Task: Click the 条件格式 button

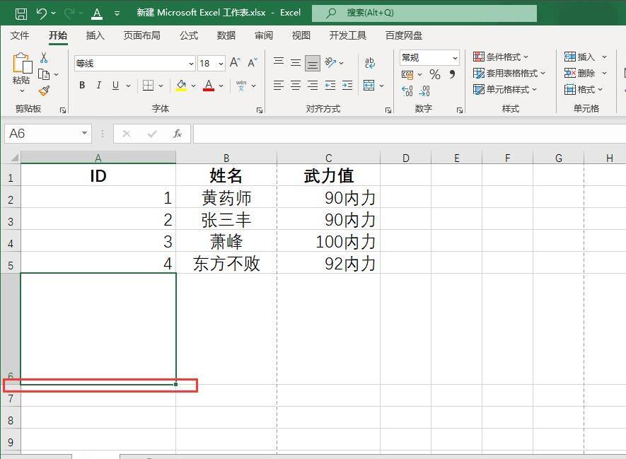Action: [501, 57]
